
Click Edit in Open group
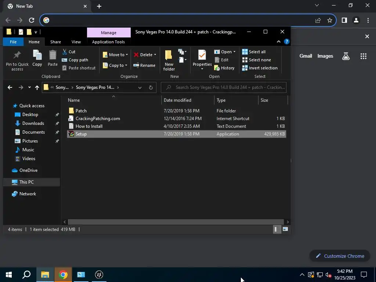(x=221, y=60)
